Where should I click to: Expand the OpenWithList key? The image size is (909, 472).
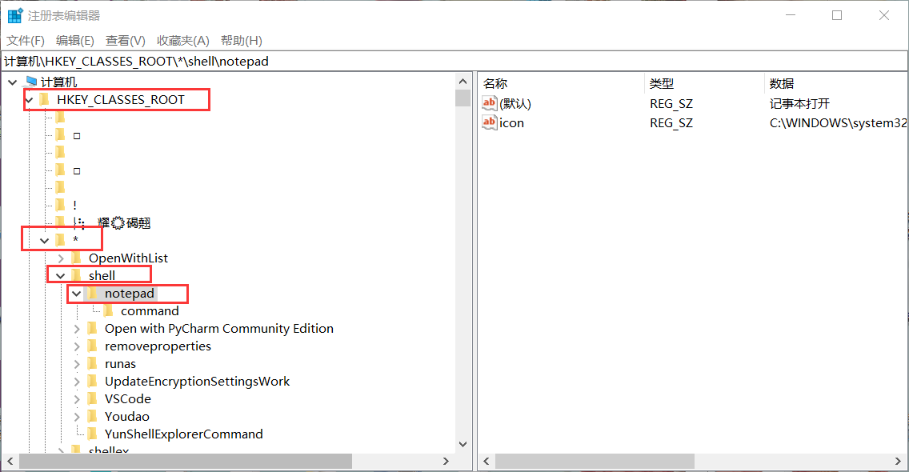pyautogui.click(x=61, y=258)
